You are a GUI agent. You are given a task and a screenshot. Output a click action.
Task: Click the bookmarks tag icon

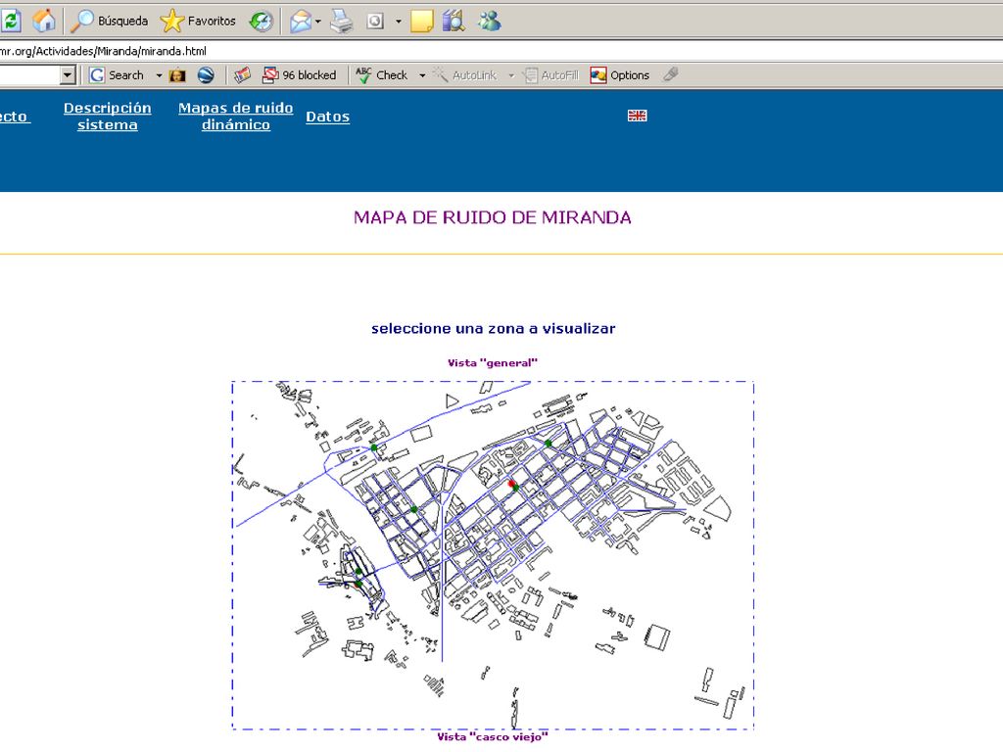click(x=242, y=75)
